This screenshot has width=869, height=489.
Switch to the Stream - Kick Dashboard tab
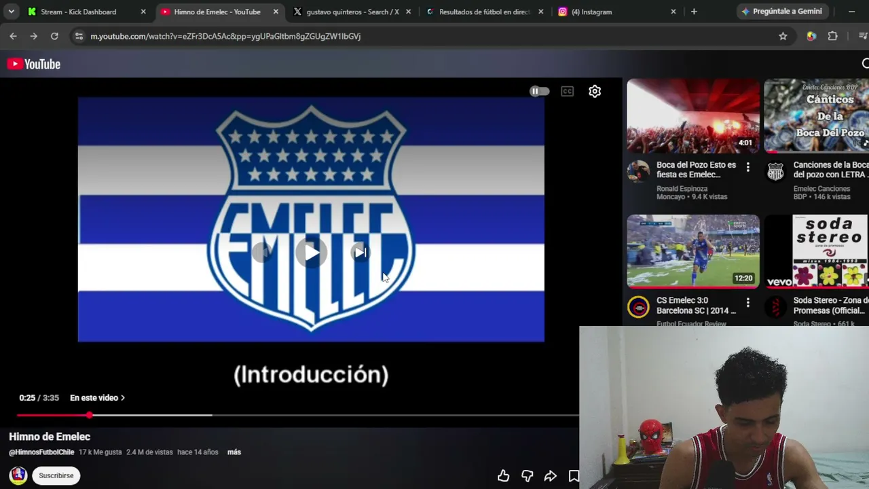pos(86,12)
